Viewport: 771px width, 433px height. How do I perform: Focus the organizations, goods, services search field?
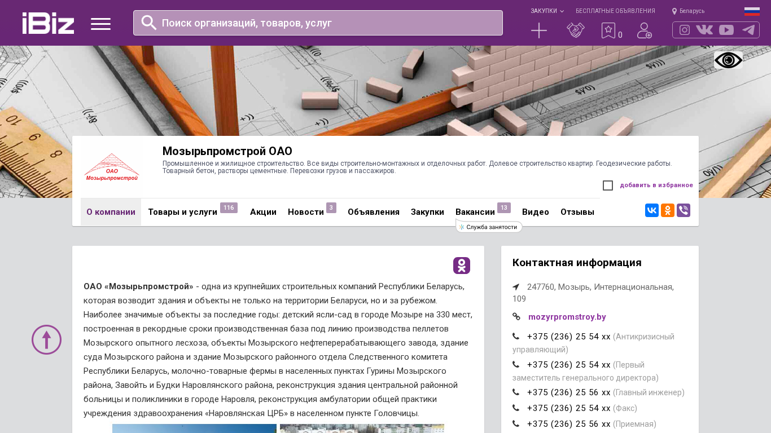pyautogui.click(x=318, y=23)
